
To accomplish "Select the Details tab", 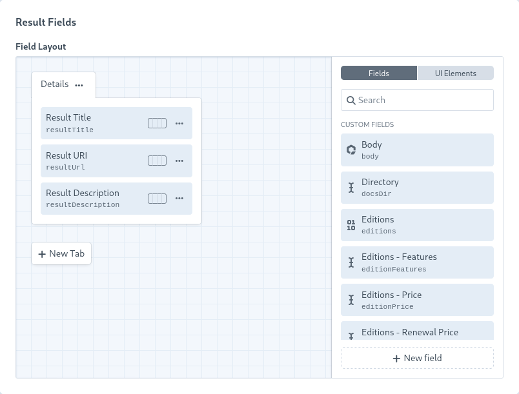I will click(55, 84).
